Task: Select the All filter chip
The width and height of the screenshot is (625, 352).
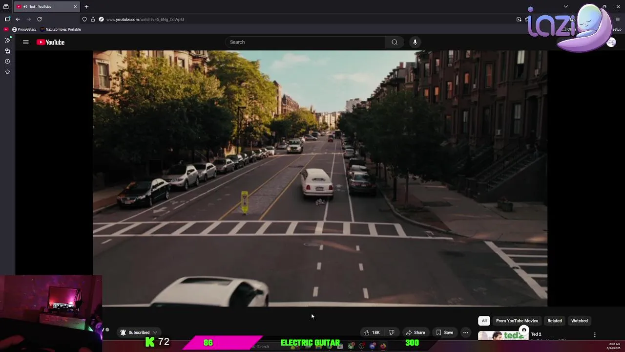Action: coord(484,321)
